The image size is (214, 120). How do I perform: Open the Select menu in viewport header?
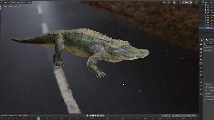coord(18,2)
